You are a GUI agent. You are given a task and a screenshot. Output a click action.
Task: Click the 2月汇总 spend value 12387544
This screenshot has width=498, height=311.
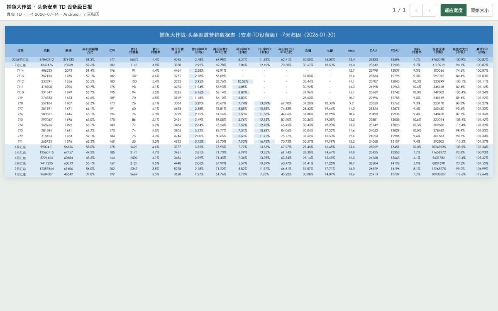click(46, 169)
